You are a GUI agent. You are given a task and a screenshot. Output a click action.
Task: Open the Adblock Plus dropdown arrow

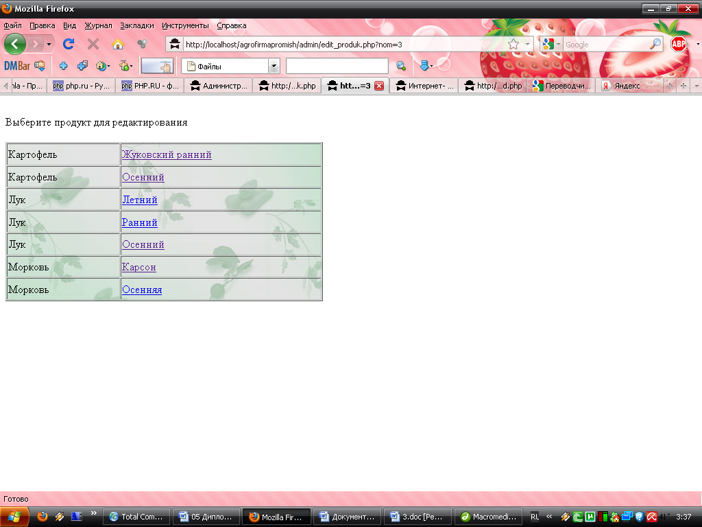(x=697, y=44)
